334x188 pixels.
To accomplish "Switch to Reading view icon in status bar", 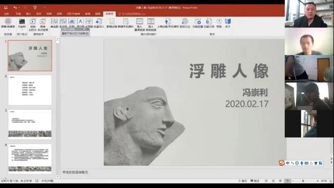I will tap(280, 181).
